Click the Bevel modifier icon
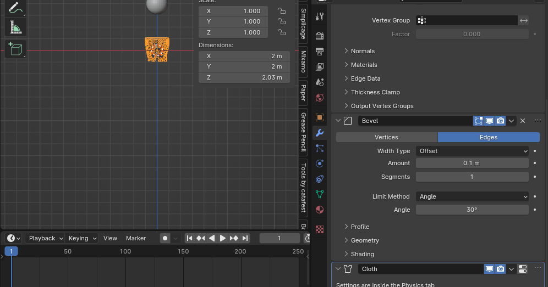The height and width of the screenshot is (287, 548). (x=348, y=121)
